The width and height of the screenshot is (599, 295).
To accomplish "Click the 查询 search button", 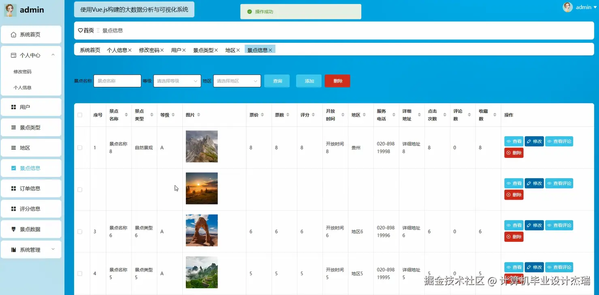I will 277,81.
